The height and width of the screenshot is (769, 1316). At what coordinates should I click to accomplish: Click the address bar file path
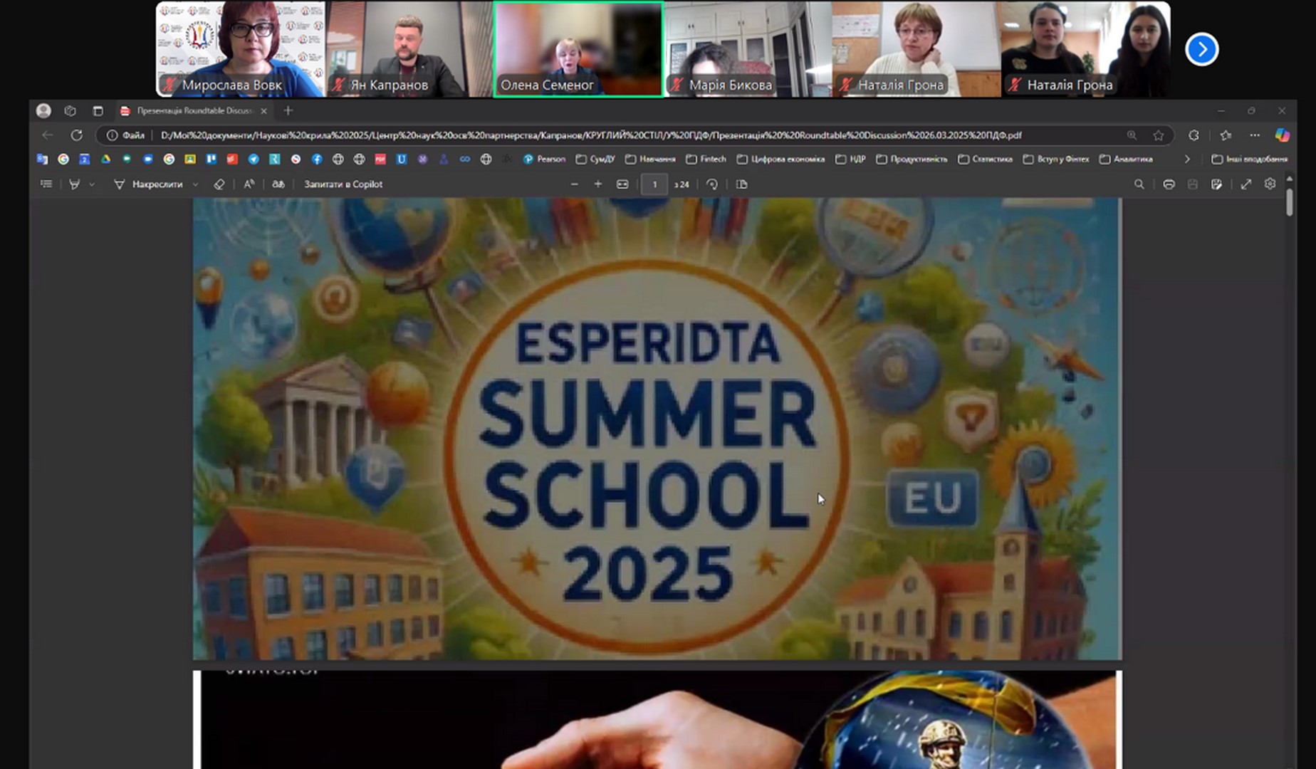pos(591,135)
